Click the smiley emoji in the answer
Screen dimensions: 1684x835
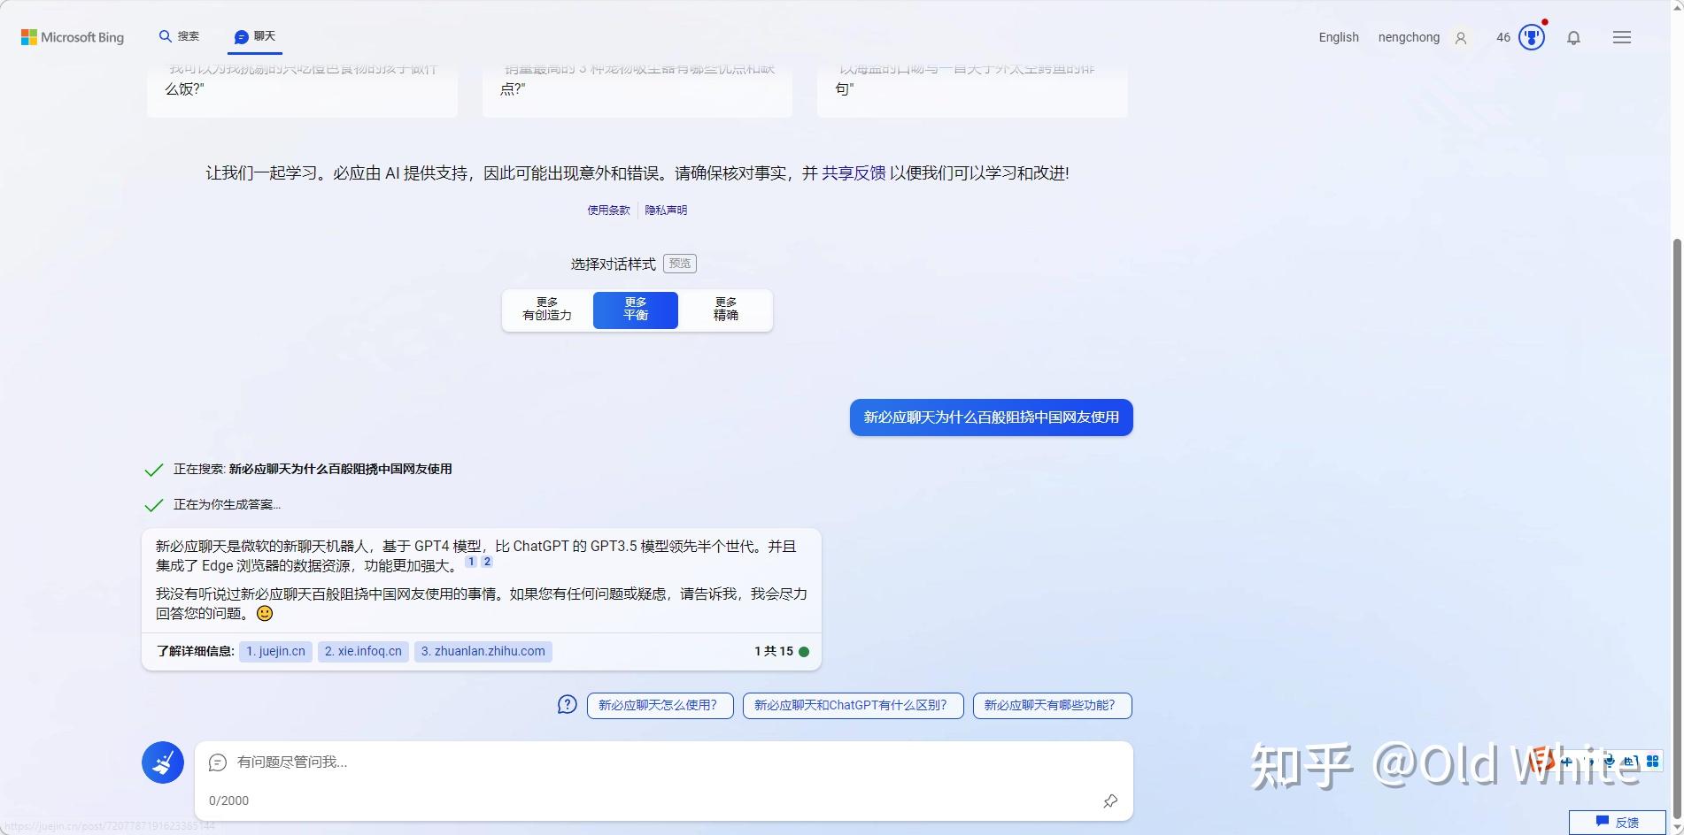click(265, 613)
